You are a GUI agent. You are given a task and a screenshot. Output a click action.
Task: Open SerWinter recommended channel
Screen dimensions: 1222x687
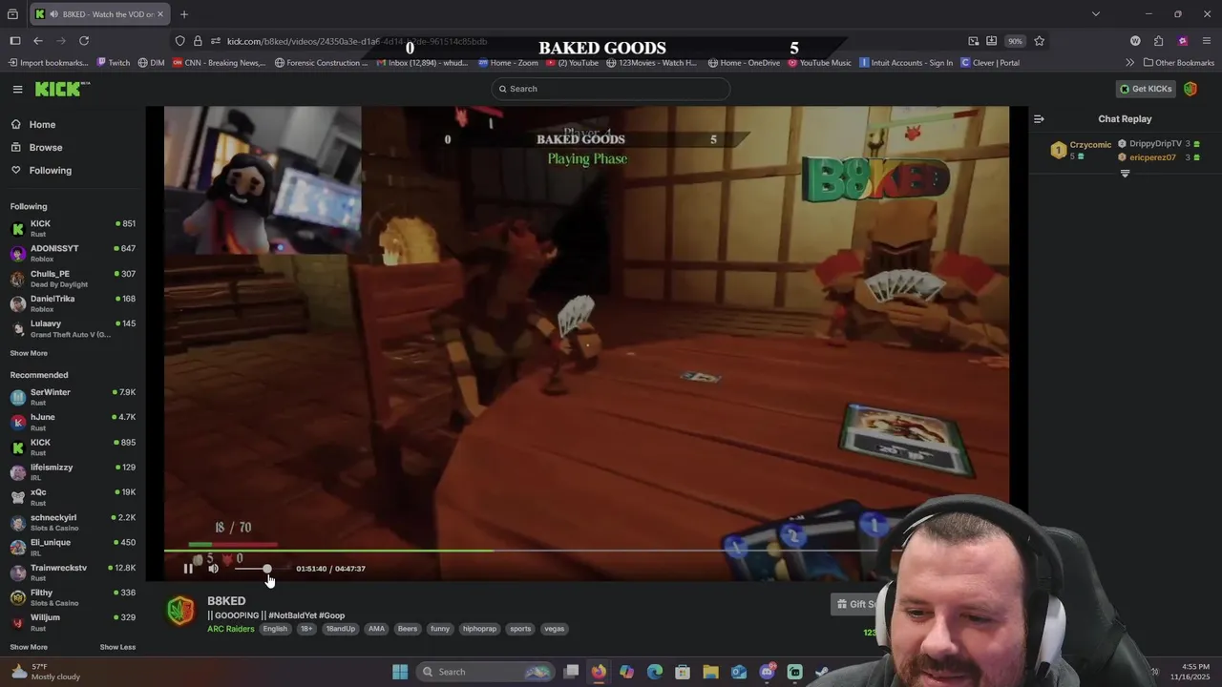click(x=73, y=397)
